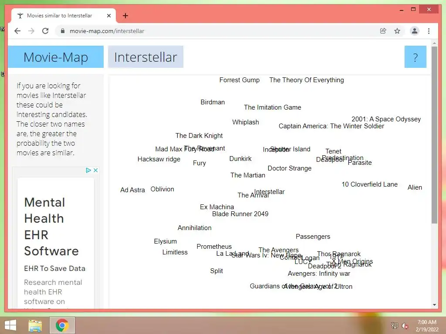Image resolution: width=446 pixels, height=334 pixels.
Task: Open The Imitation Game
Action: 273,107
